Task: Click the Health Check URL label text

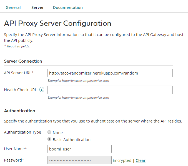Action: point(20,90)
